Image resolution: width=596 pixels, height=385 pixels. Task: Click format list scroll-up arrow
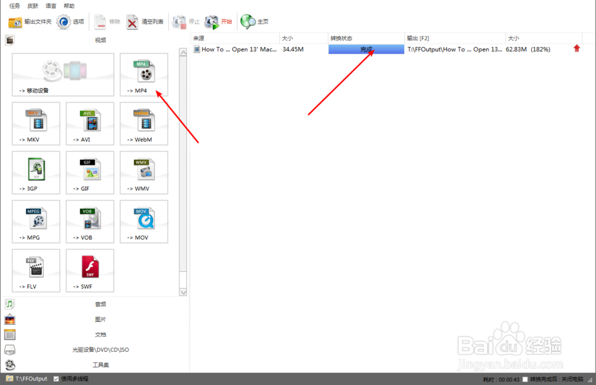click(x=183, y=52)
